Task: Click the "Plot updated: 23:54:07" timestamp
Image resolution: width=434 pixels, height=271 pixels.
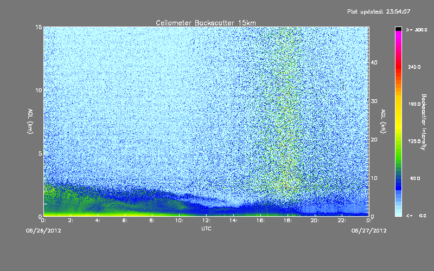Action: [379, 11]
